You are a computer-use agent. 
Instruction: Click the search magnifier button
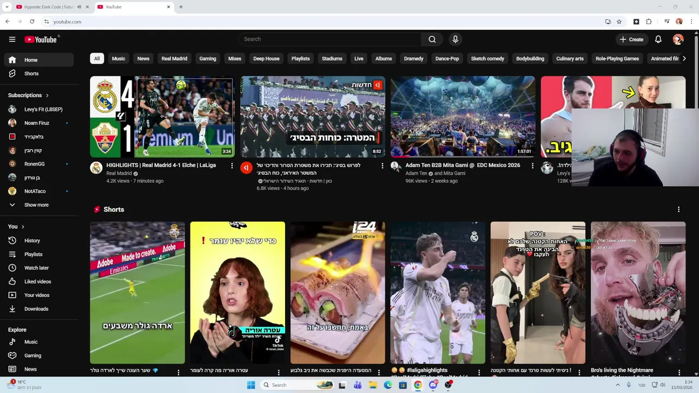coord(432,39)
